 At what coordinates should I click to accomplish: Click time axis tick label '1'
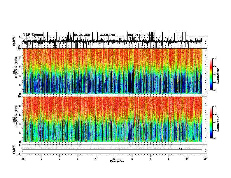(41, 159)
